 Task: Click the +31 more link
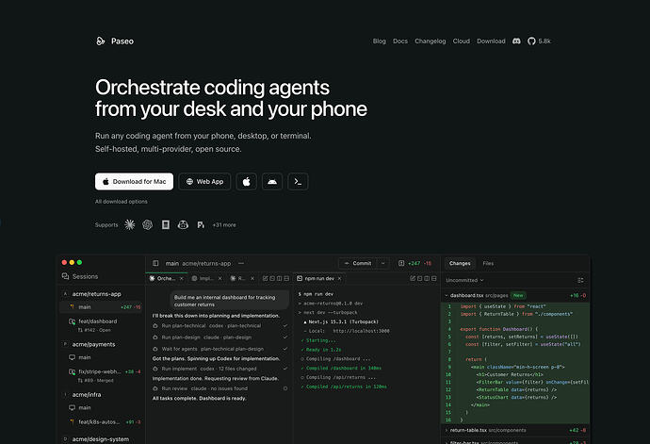224,225
